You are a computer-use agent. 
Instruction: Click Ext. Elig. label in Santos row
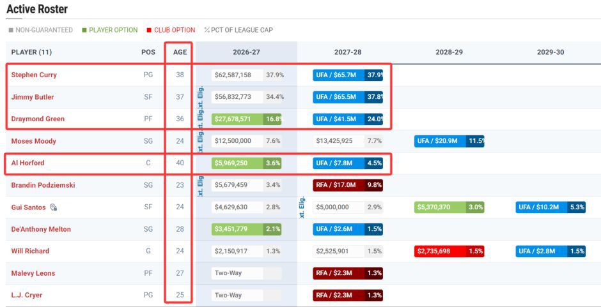coord(302,207)
